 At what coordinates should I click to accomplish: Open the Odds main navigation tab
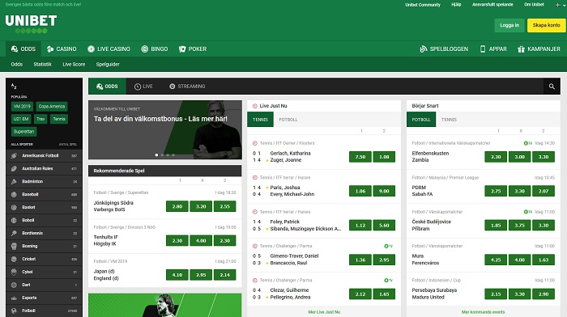point(23,49)
